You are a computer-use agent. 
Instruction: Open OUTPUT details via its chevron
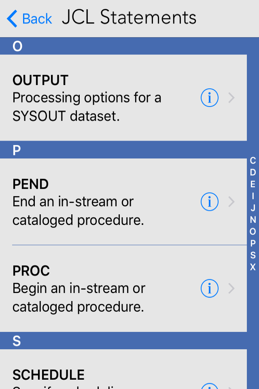pyautogui.click(x=231, y=98)
